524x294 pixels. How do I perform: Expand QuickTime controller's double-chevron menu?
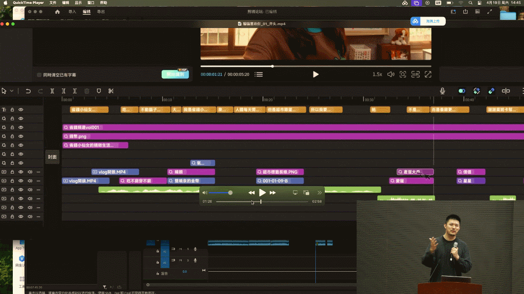coord(320,193)
